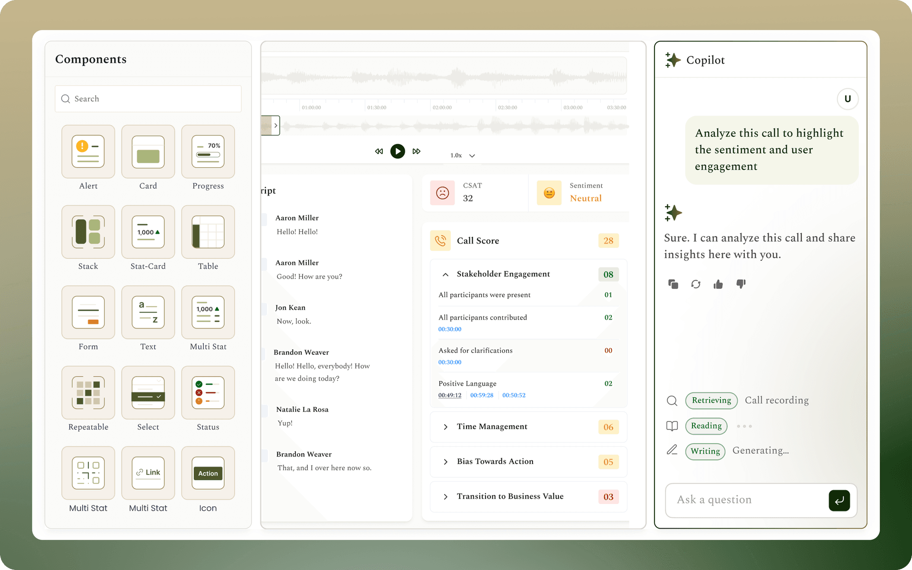Seek in the main audio waveform
912x570 pixels.
click(444, 76)
